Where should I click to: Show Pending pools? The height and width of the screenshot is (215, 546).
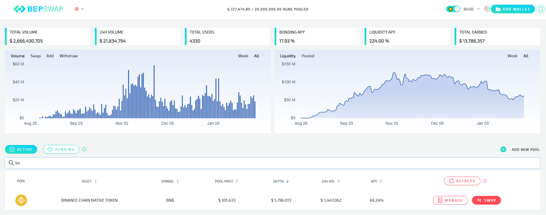61,149
